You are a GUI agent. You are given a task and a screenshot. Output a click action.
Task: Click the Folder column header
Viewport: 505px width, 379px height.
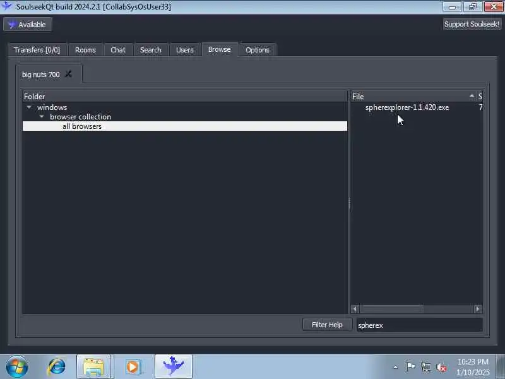(x=185, y=97)
